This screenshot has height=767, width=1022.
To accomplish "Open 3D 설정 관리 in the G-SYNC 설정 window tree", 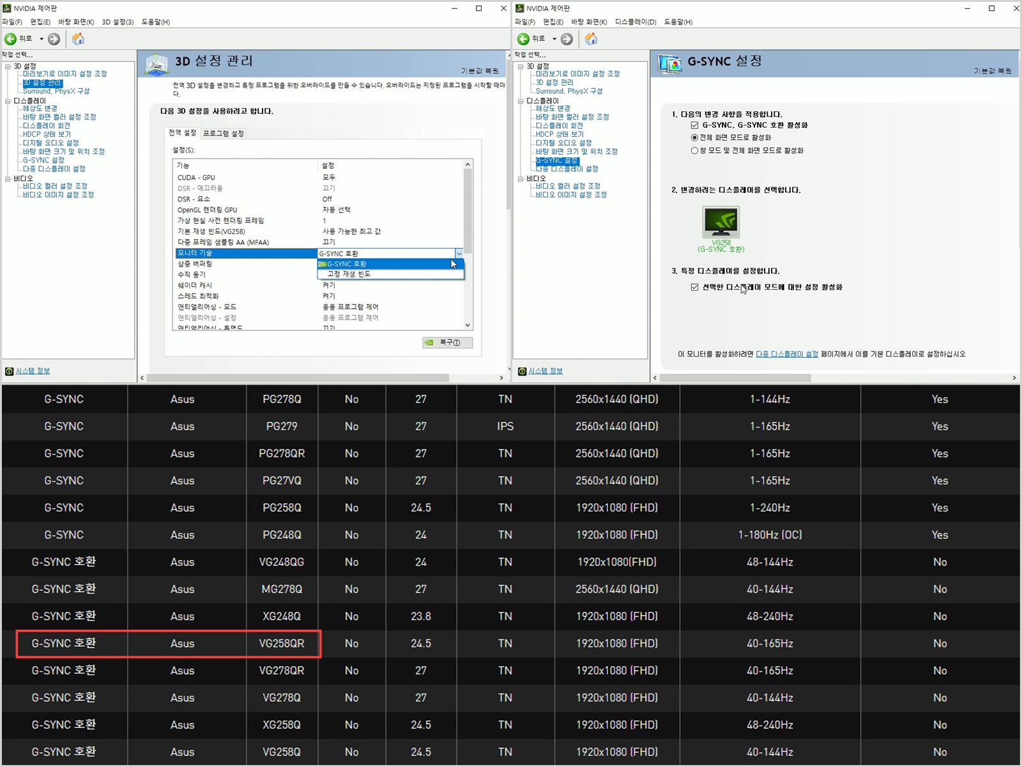I will tap(554, 82).
